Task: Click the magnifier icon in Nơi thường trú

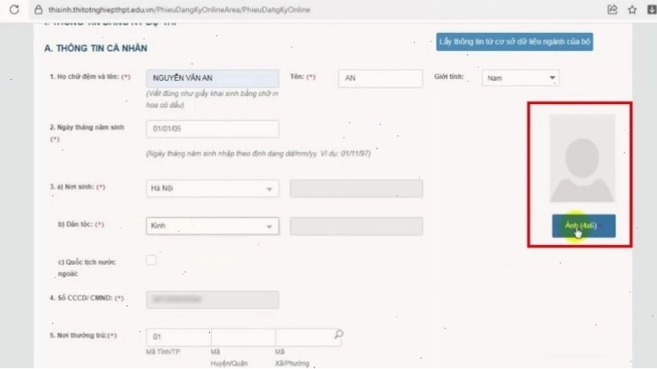Action: click(x=339, y=334)
